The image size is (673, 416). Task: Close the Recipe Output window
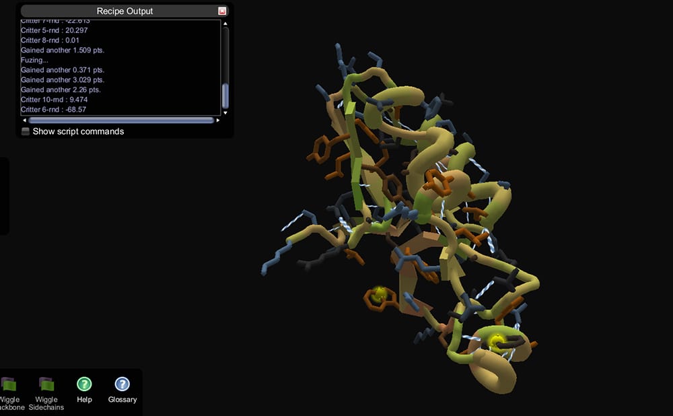(x=222, y=11)
